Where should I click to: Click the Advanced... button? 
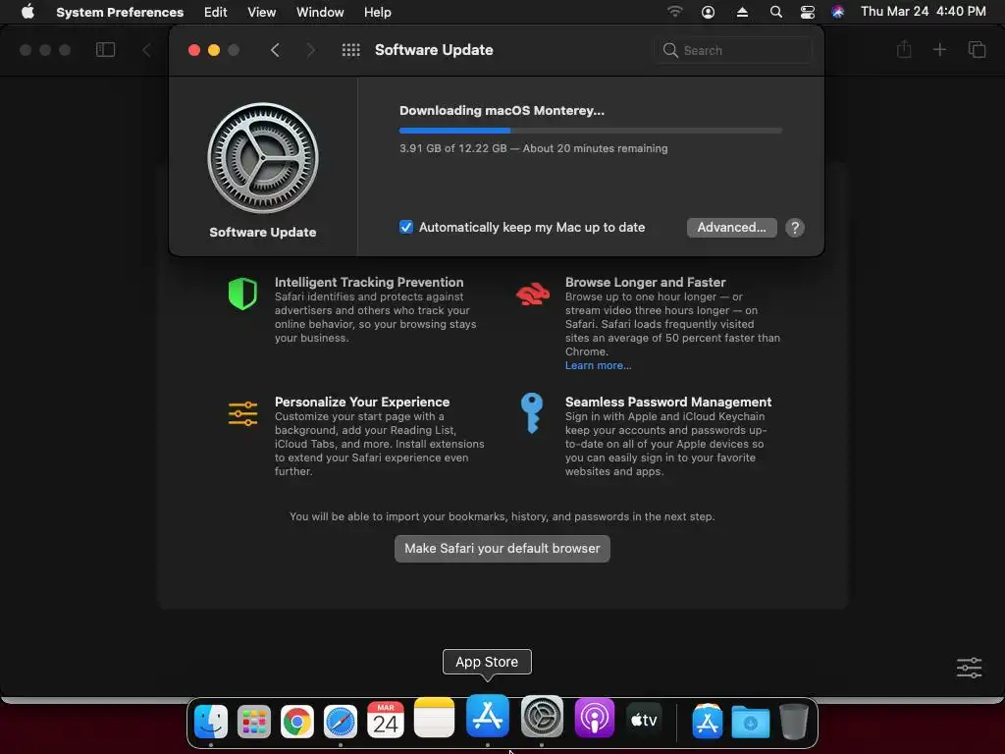(731, 228)
